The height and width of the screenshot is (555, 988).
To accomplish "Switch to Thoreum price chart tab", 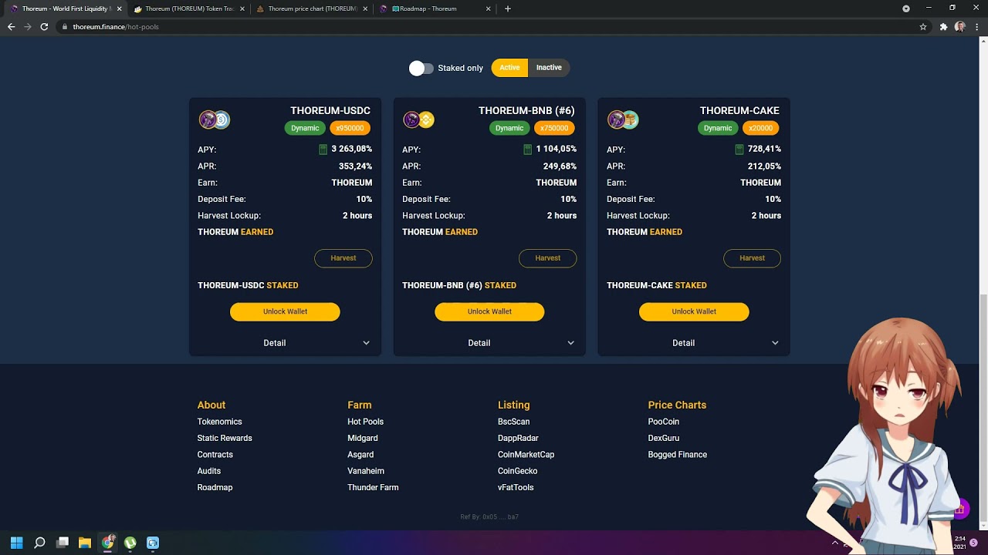I will (313, 8).
